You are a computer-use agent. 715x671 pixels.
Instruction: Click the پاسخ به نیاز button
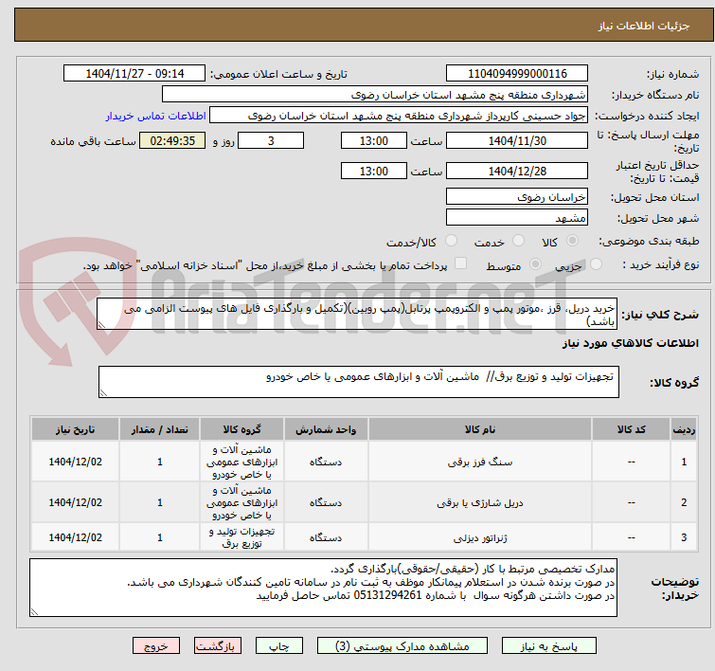pyautogui.click(x=549, y=646)
